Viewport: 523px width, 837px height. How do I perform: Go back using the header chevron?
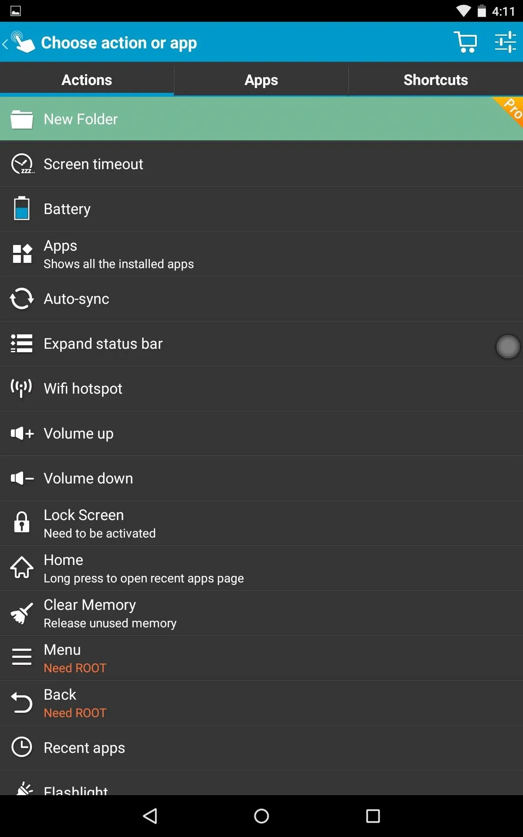(5, 44)
